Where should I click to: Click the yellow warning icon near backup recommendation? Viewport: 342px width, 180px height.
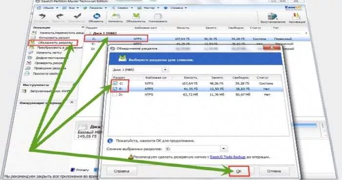click(x=130, y=157)
